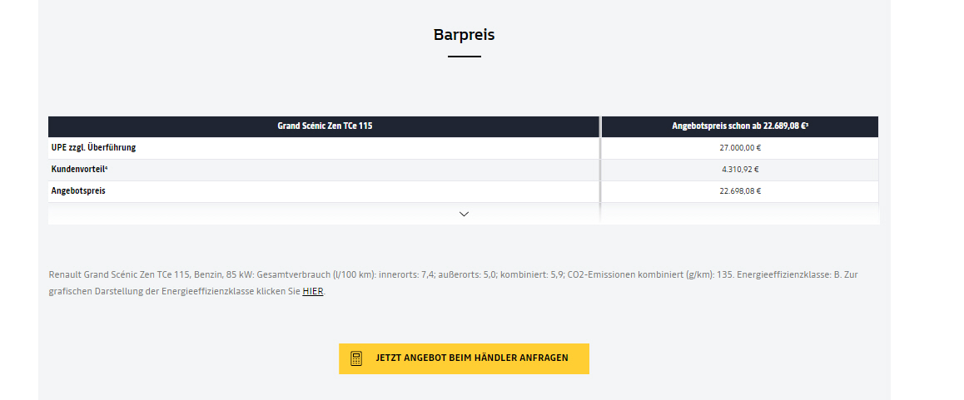Image resolution: width=964 pixels, height=400 pixels.
Task: Click the Kundenvorteil row label
Action: [78, 169]
